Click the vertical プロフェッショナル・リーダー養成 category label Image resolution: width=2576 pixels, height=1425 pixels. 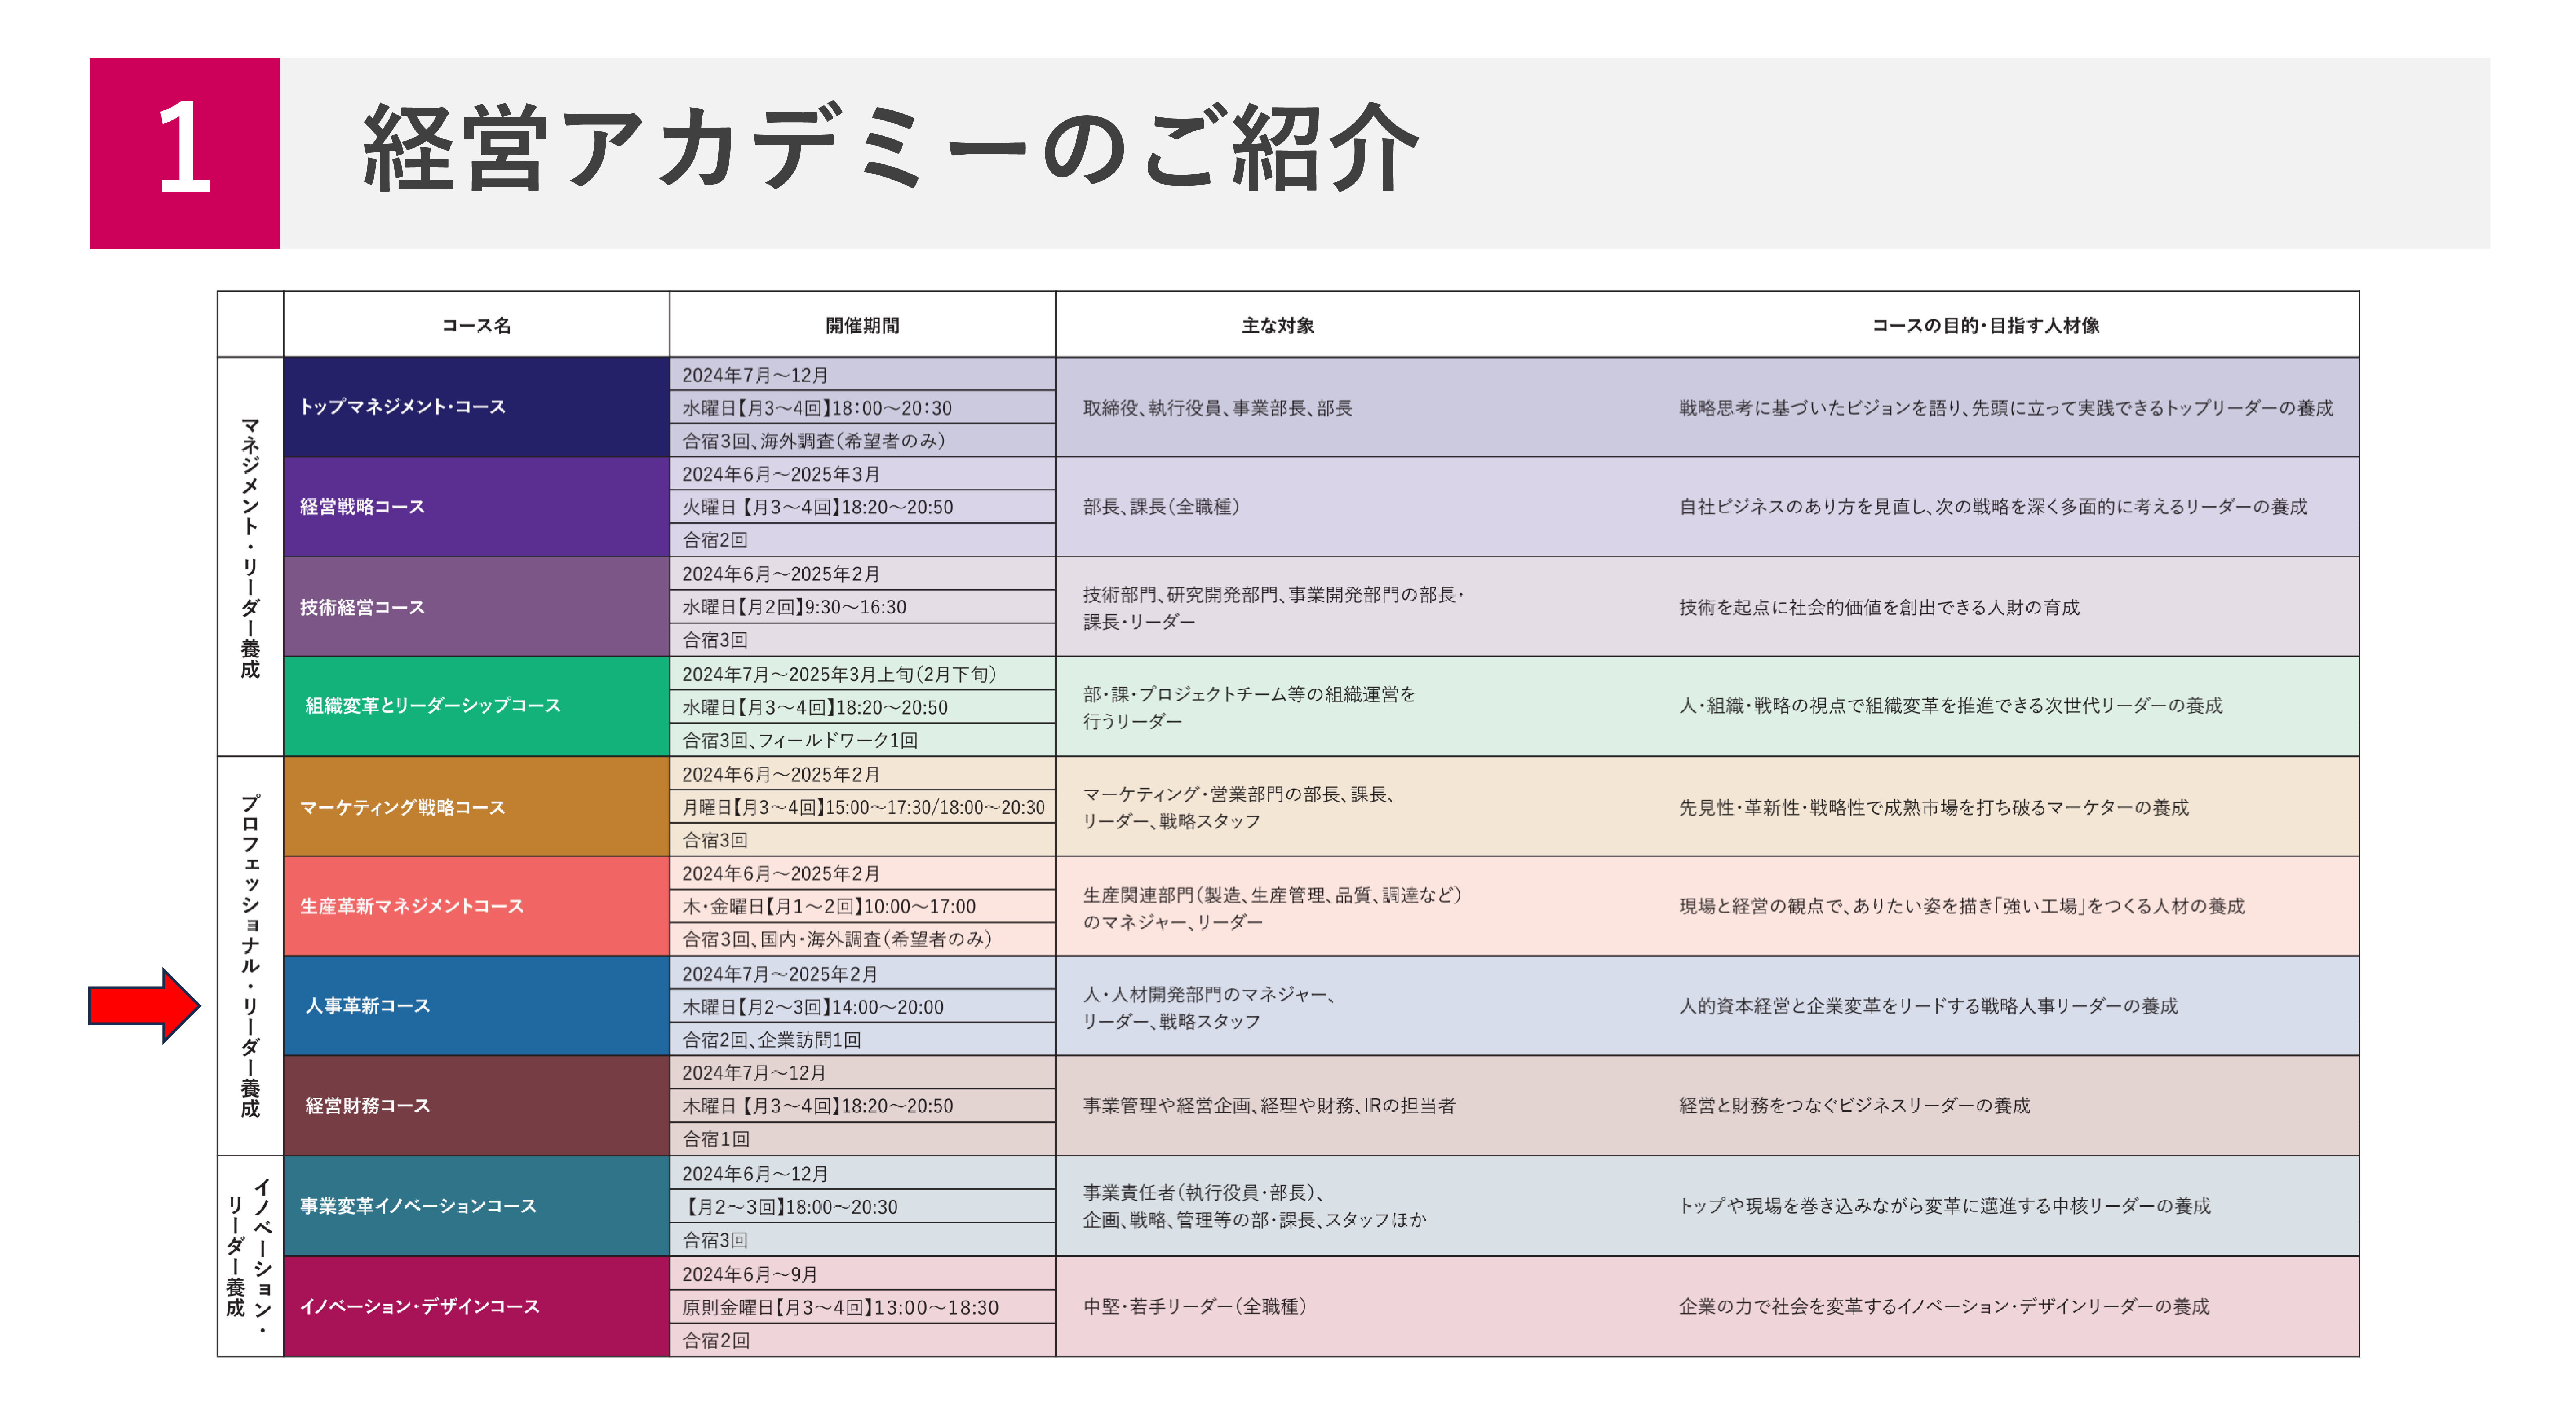pyautogui.click(x=250, y=956)
